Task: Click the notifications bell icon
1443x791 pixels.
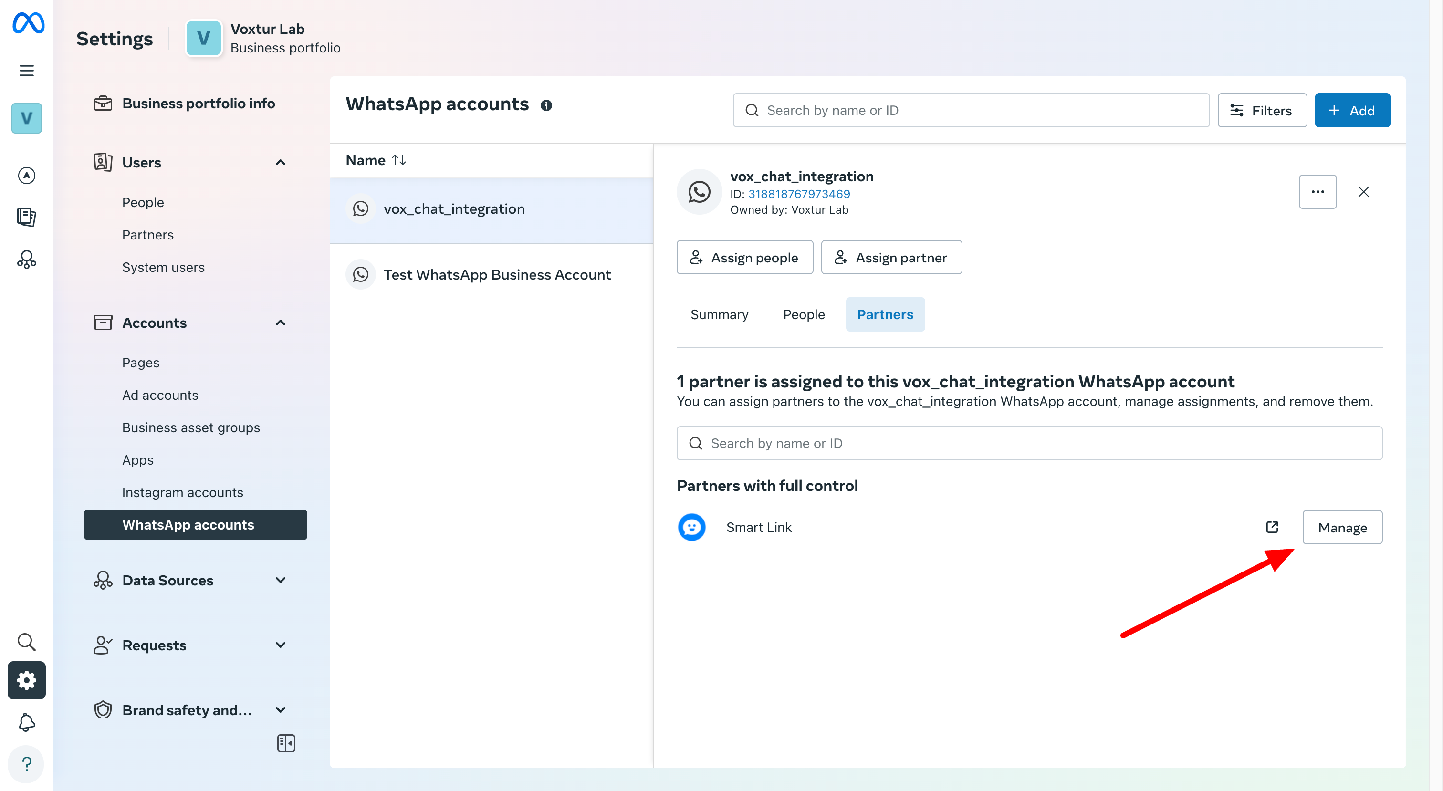Action: [x=26, y=722]
